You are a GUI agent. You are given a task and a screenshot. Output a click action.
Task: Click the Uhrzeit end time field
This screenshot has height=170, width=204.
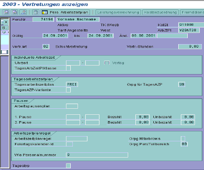[x=92, y=63]
